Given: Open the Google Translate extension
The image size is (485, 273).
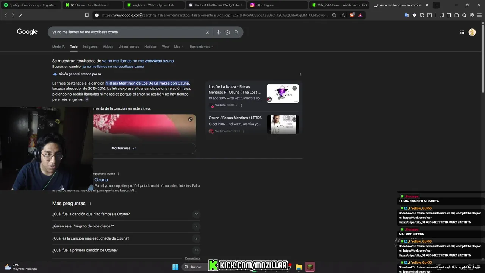Looking at the screenshot, I should coord(407,15).
